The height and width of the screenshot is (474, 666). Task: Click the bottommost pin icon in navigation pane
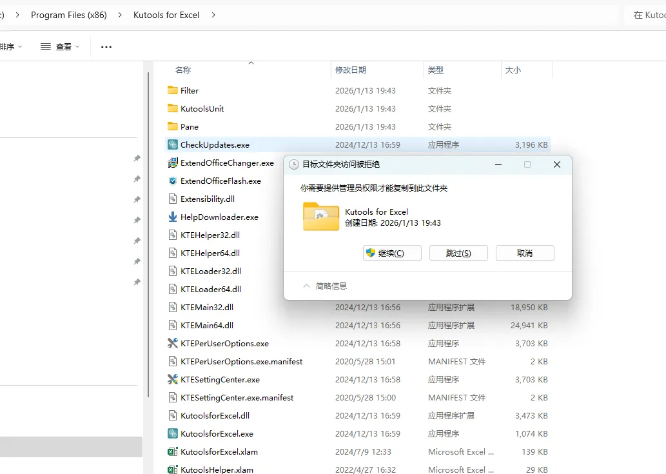point(137,282)
